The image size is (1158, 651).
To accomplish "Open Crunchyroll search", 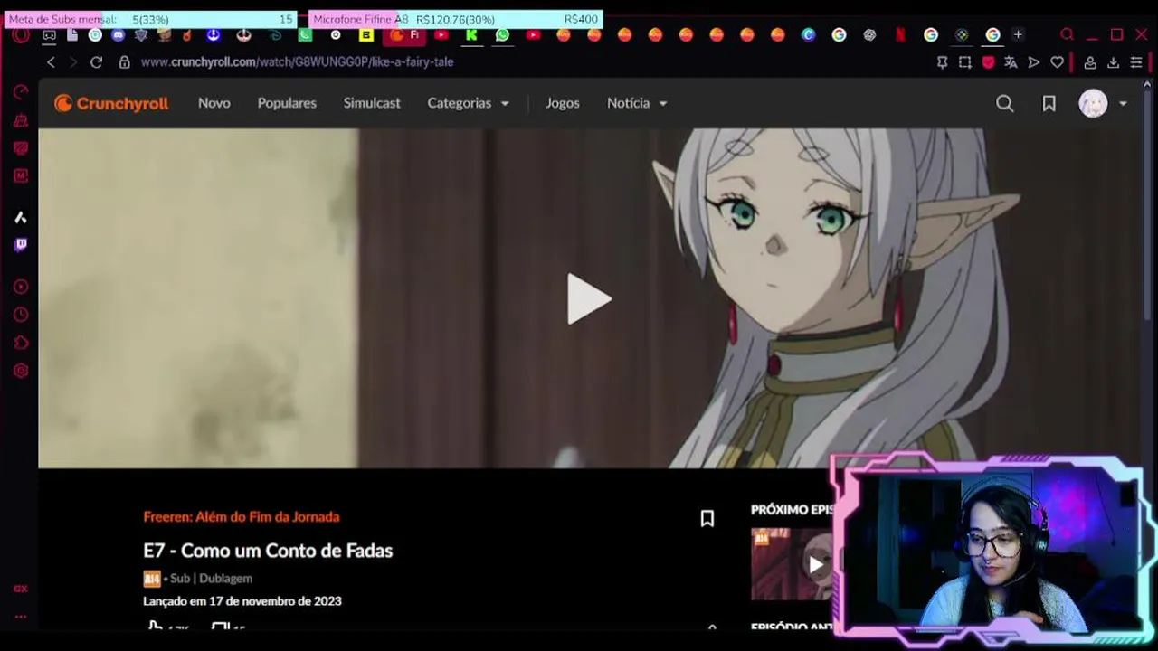I will pyautogui.click(x=1004, y=104).
